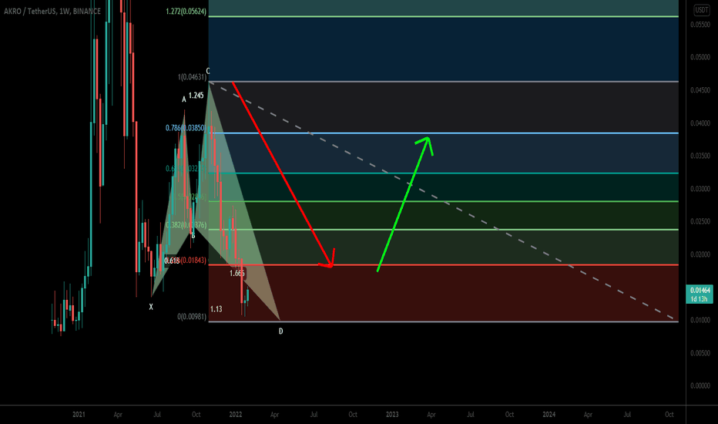Click the 1.13 ratio label
The image size is (718, 424).
click(x=216, y=309)
